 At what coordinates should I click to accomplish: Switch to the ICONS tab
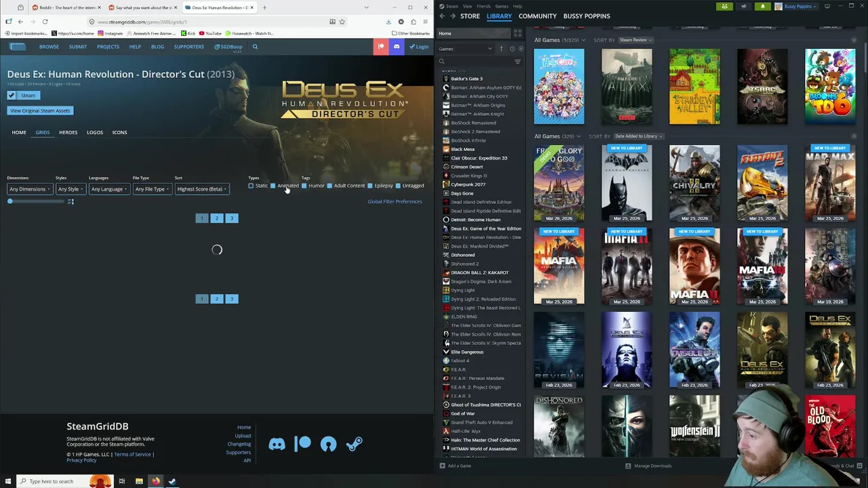(119, 132)
